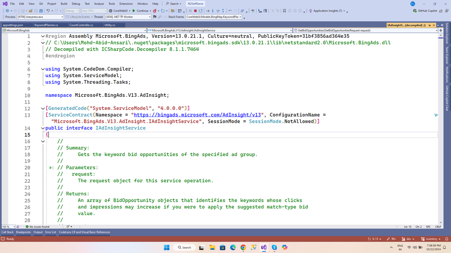Open File Explorer from the taskbar
Viewport: 451px width, 253px height.
click(x=212, y=247)
